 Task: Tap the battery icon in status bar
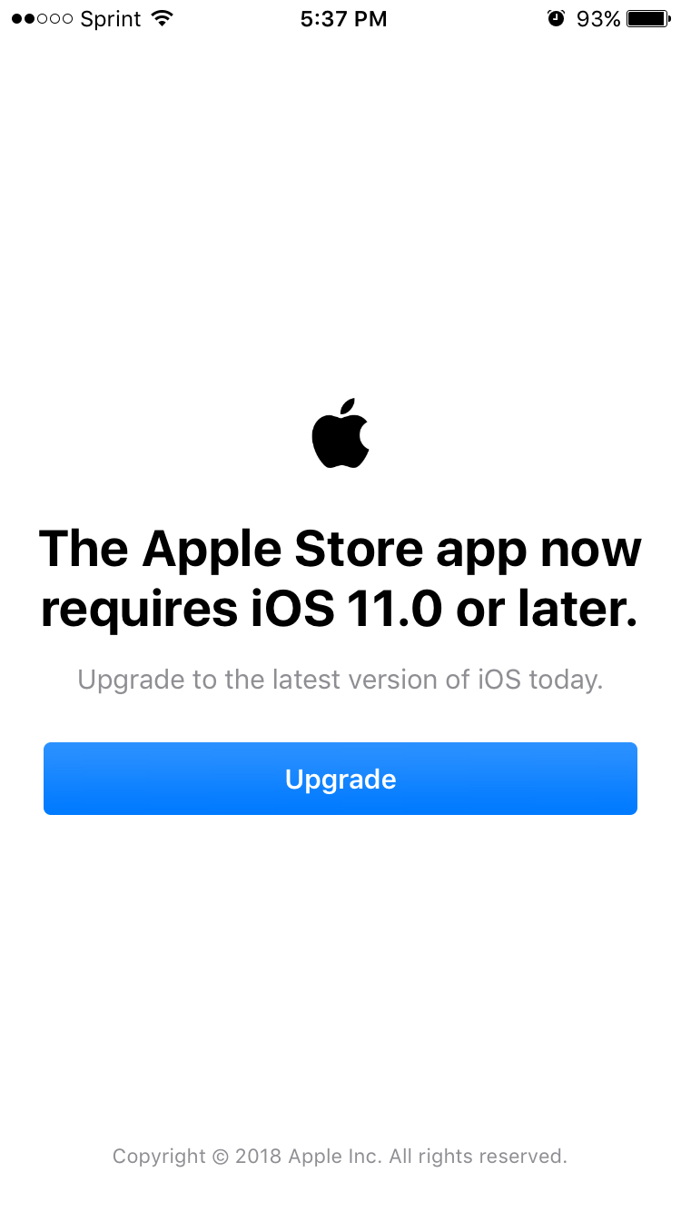coord(648,18)
